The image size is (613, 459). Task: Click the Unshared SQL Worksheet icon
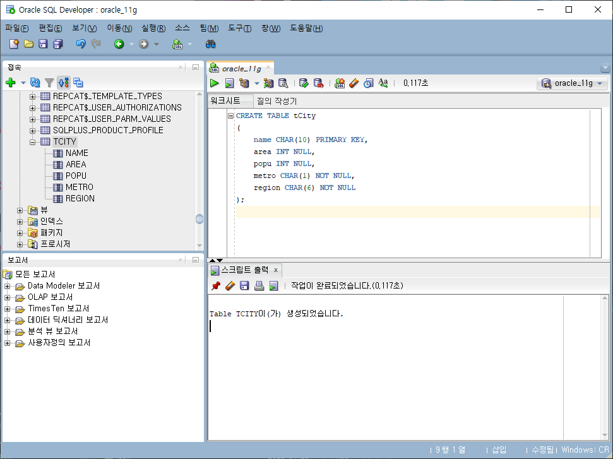(340, 83)
